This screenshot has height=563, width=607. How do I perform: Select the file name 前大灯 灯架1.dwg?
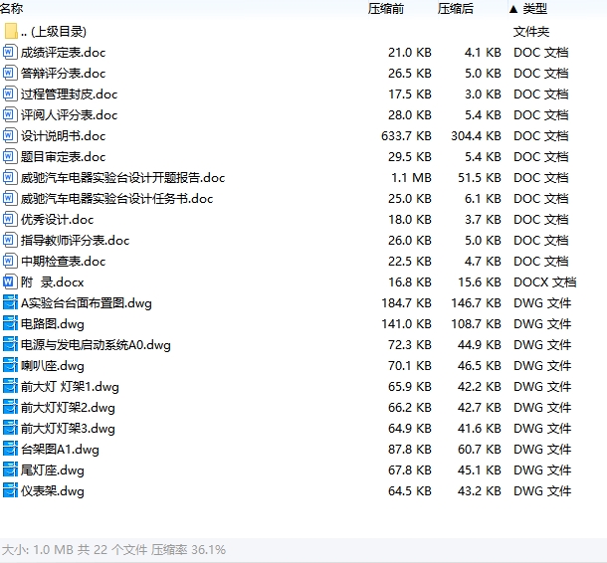[x=70, y=387]
